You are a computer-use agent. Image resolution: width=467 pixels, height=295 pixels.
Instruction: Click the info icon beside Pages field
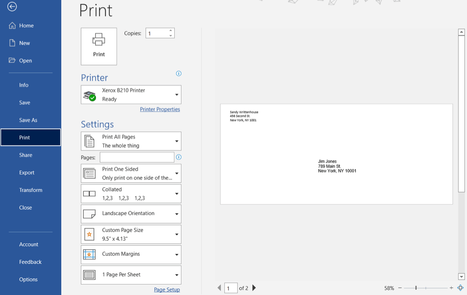pos(179,157)
